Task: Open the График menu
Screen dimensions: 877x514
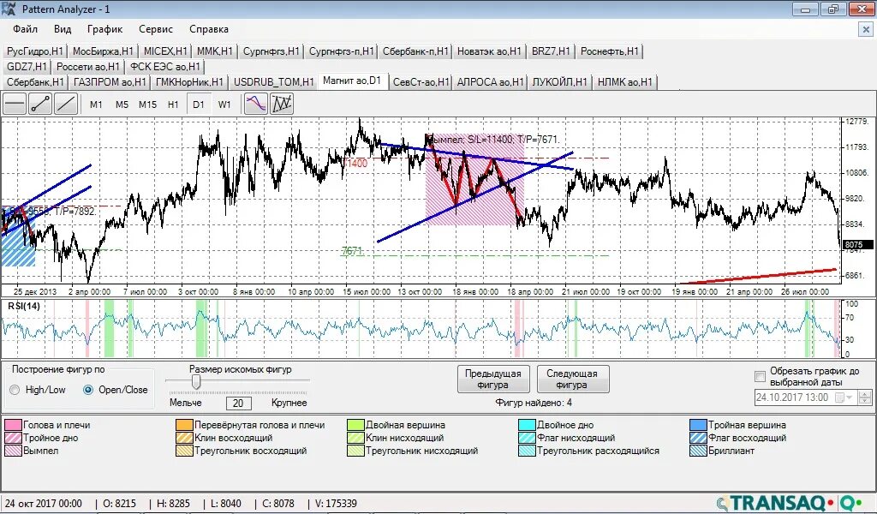Action: 104,29
